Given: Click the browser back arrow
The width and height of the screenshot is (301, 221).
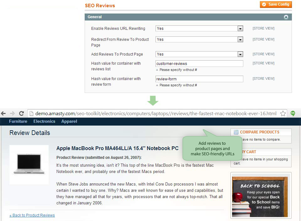Looking at the screenshot, I should [3, 114].
